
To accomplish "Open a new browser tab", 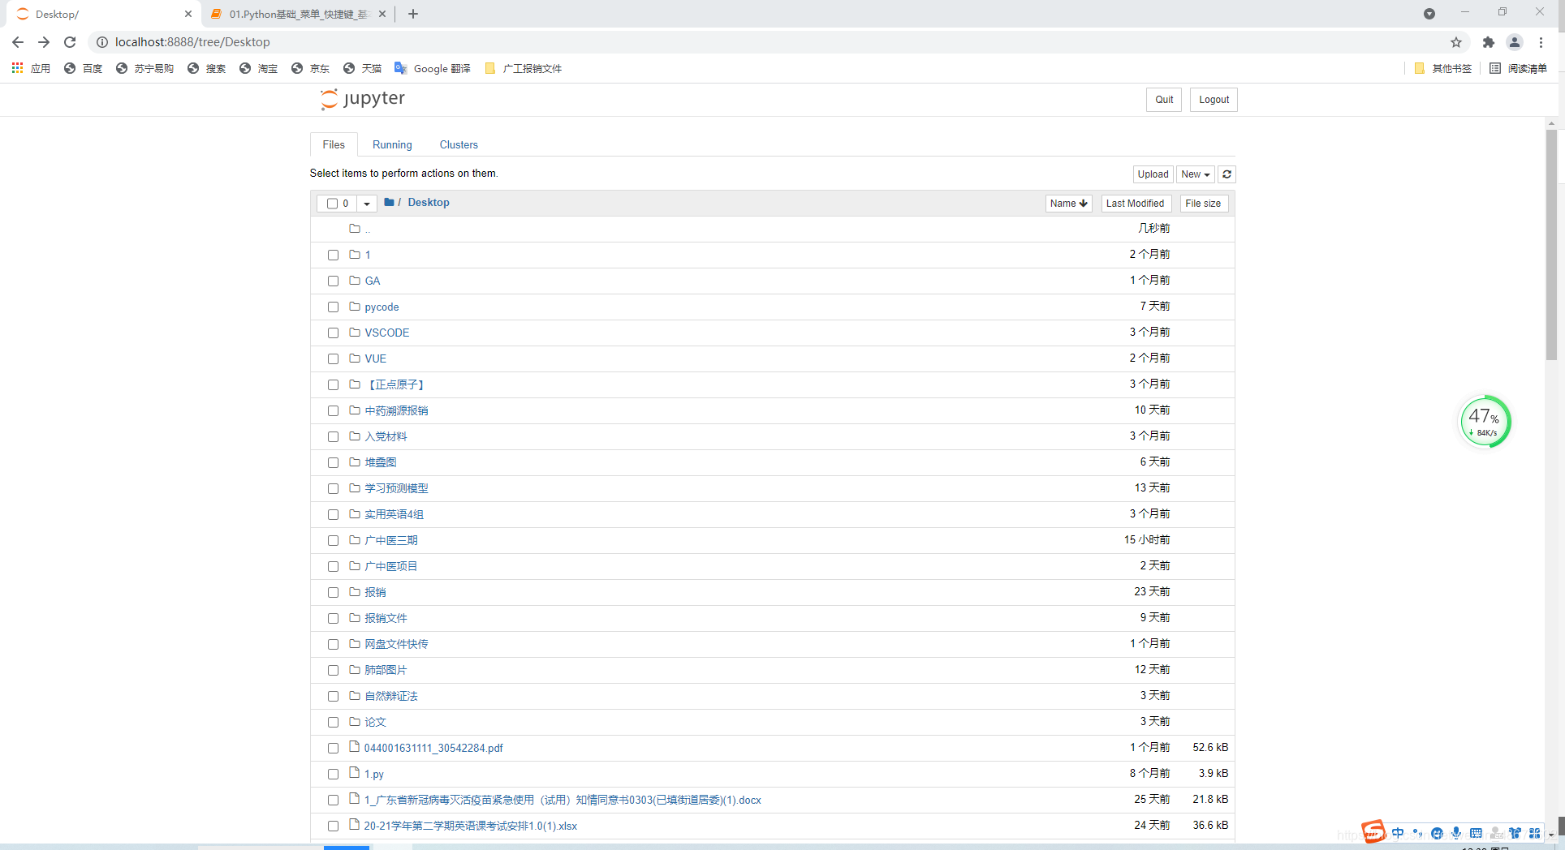I will 413,14.
